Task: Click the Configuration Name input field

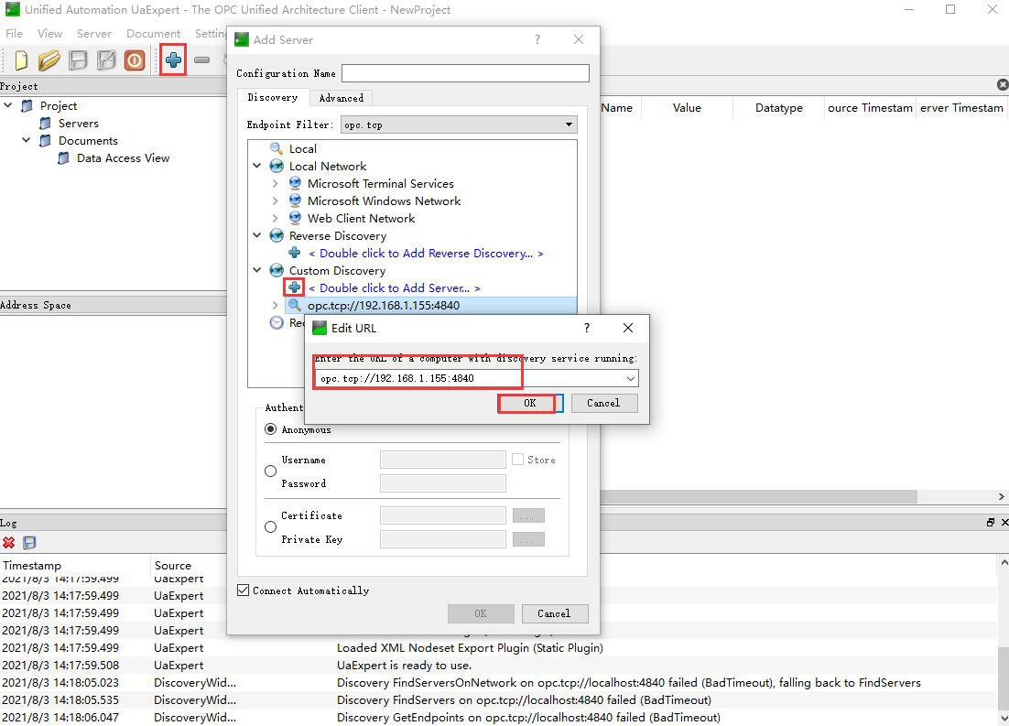Action: (x=465, y=73)
